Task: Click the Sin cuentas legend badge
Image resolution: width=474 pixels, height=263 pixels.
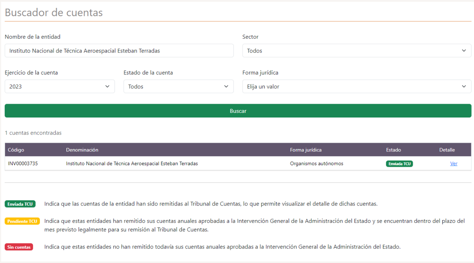Action: (19, 247)
